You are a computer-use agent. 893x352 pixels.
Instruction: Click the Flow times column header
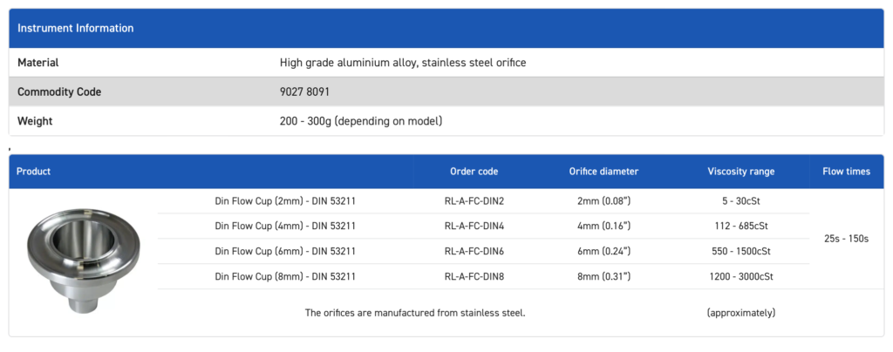point(846,172)
